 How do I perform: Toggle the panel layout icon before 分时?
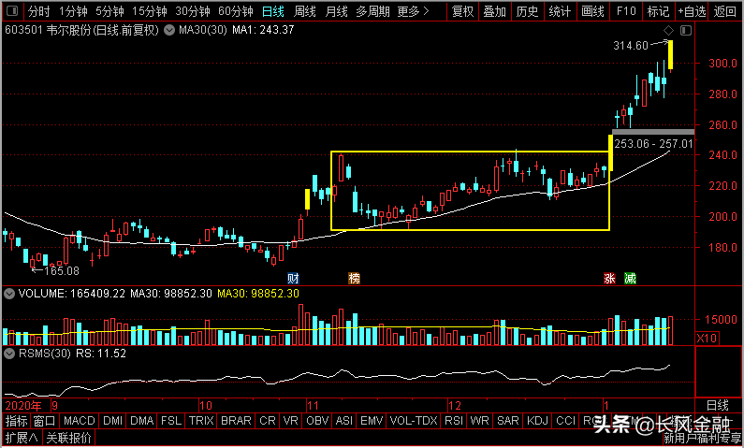point(13,11)
